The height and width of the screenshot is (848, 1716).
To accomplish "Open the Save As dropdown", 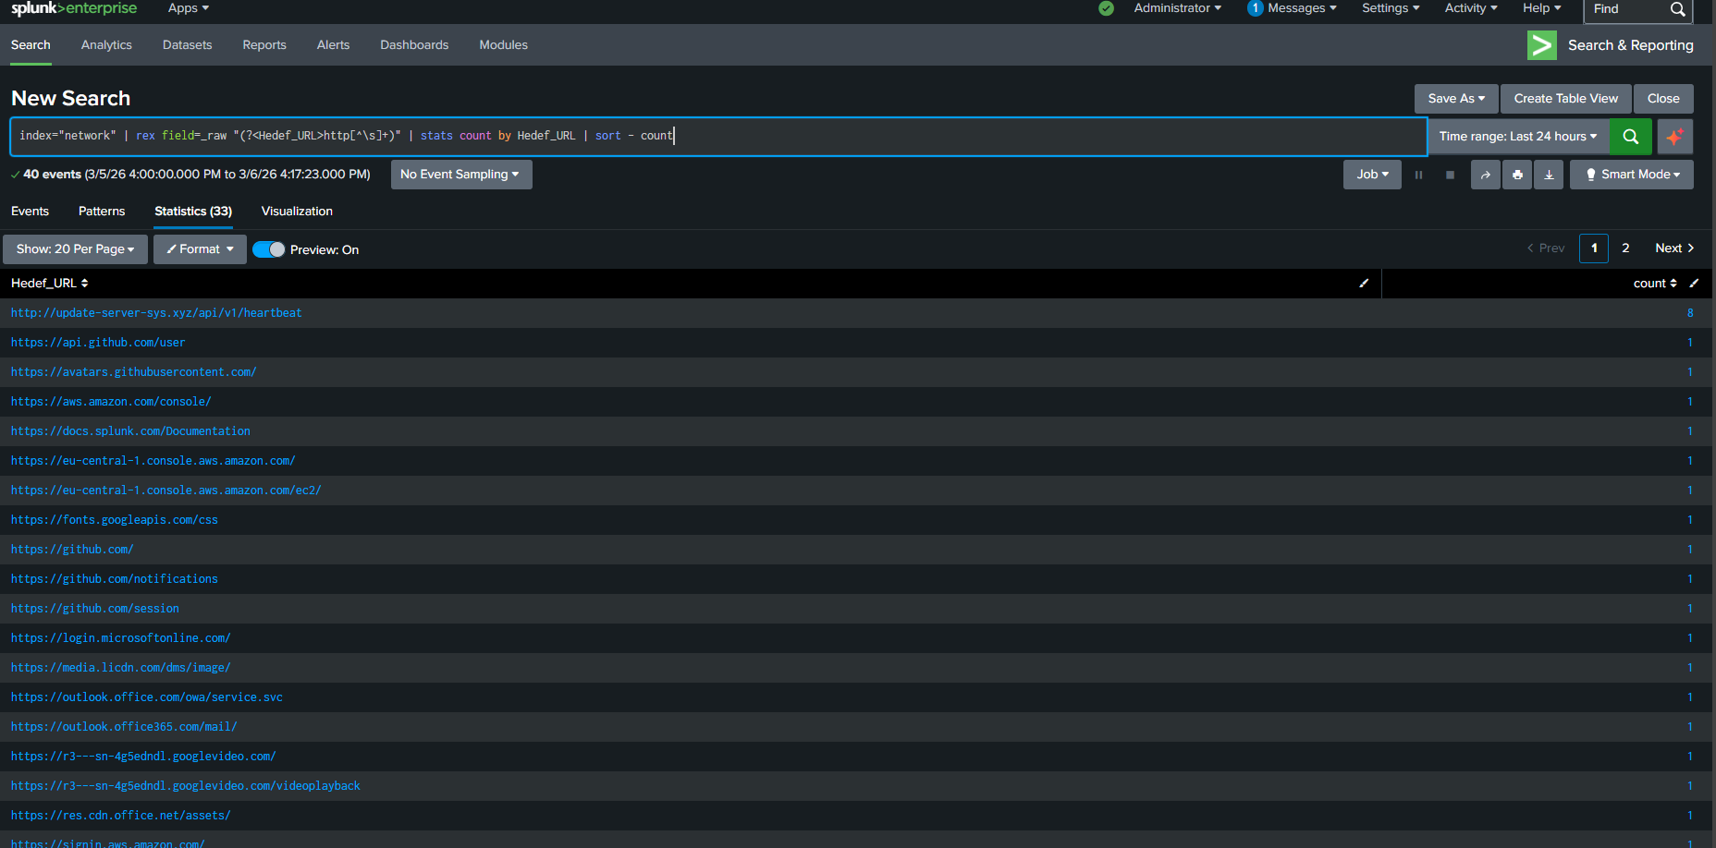I will pyautogui.click(x=1456, y=99).
